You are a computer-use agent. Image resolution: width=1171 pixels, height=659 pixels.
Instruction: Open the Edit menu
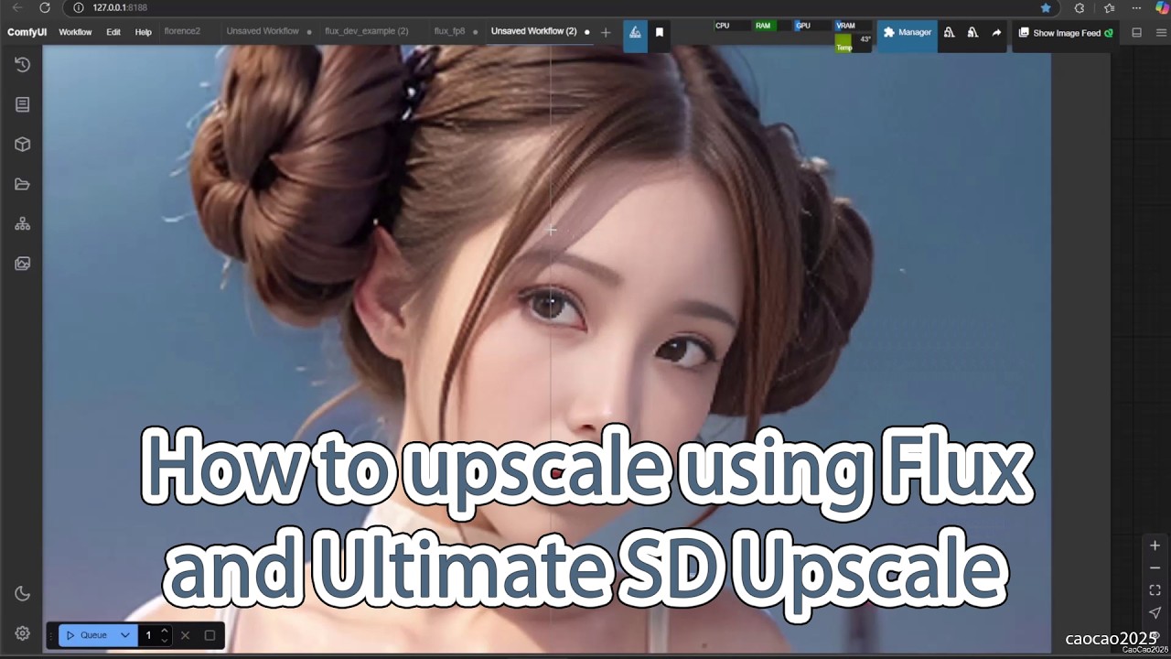(113, 32)
